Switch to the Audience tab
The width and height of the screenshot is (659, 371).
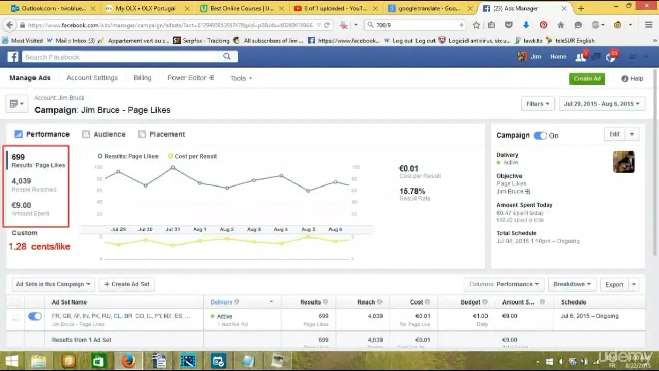click(x=109, y=134)
